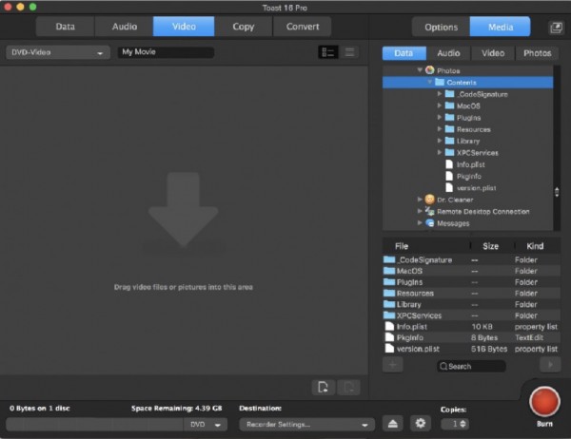
Task: Open the DVD disc size dropdown
Action: 206,425
